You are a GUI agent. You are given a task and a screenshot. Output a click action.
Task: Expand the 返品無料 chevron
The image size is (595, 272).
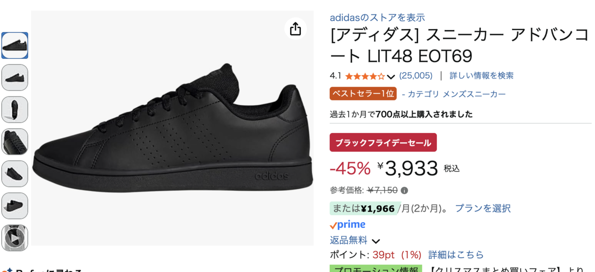point(376,241)
